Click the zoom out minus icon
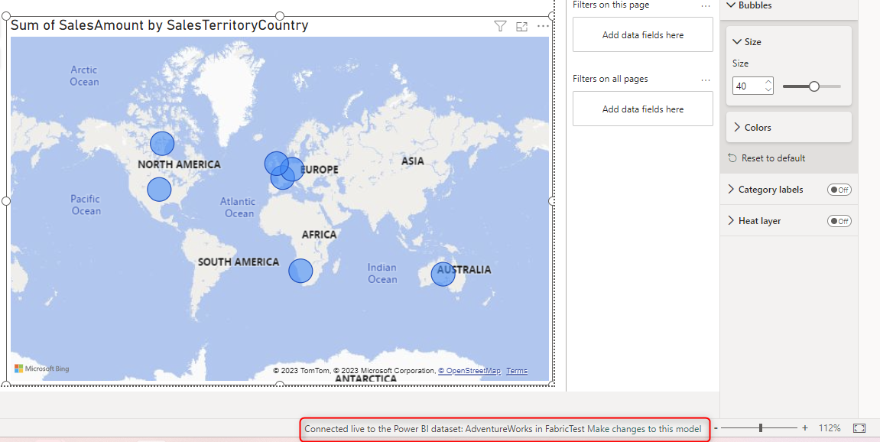880x442 pixels. point(716,428)
